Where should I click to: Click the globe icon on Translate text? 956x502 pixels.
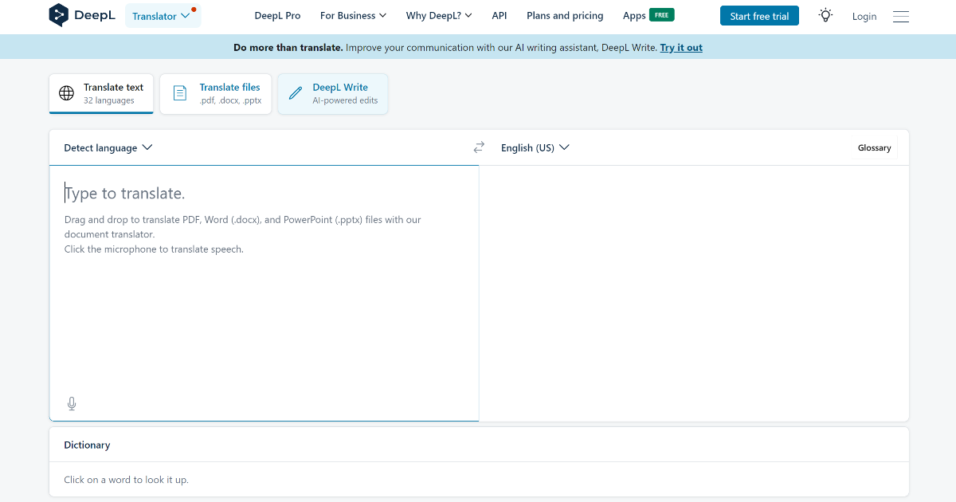[x=66, y=93]
